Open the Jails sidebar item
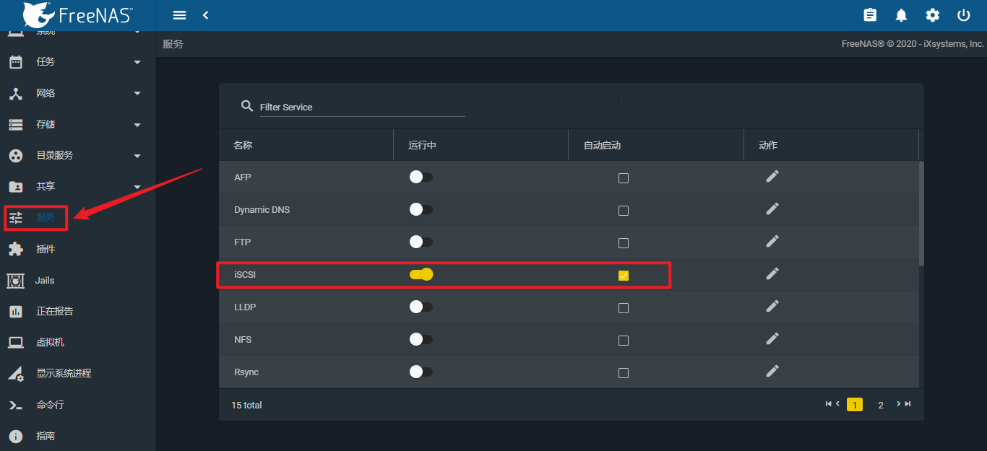Viewport: 987px width, 451px height. pyautogui.click(x=78, y=281)
